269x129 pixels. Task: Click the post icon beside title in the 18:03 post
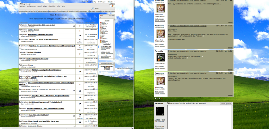pyautogui.click(x=169, y=73)
